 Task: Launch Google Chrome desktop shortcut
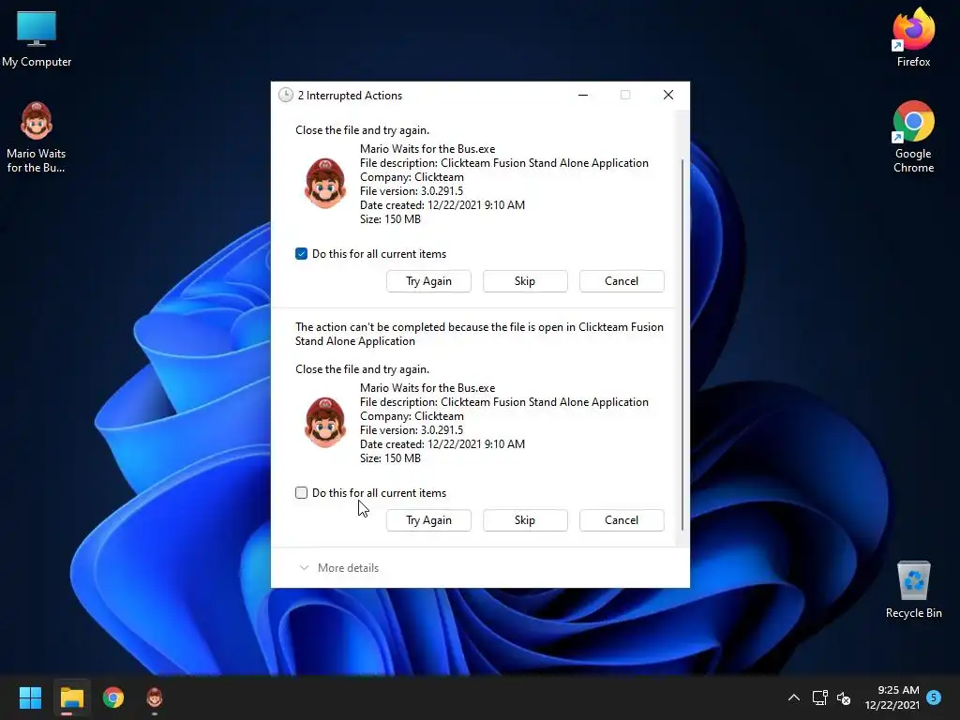(x=913, y=137)
